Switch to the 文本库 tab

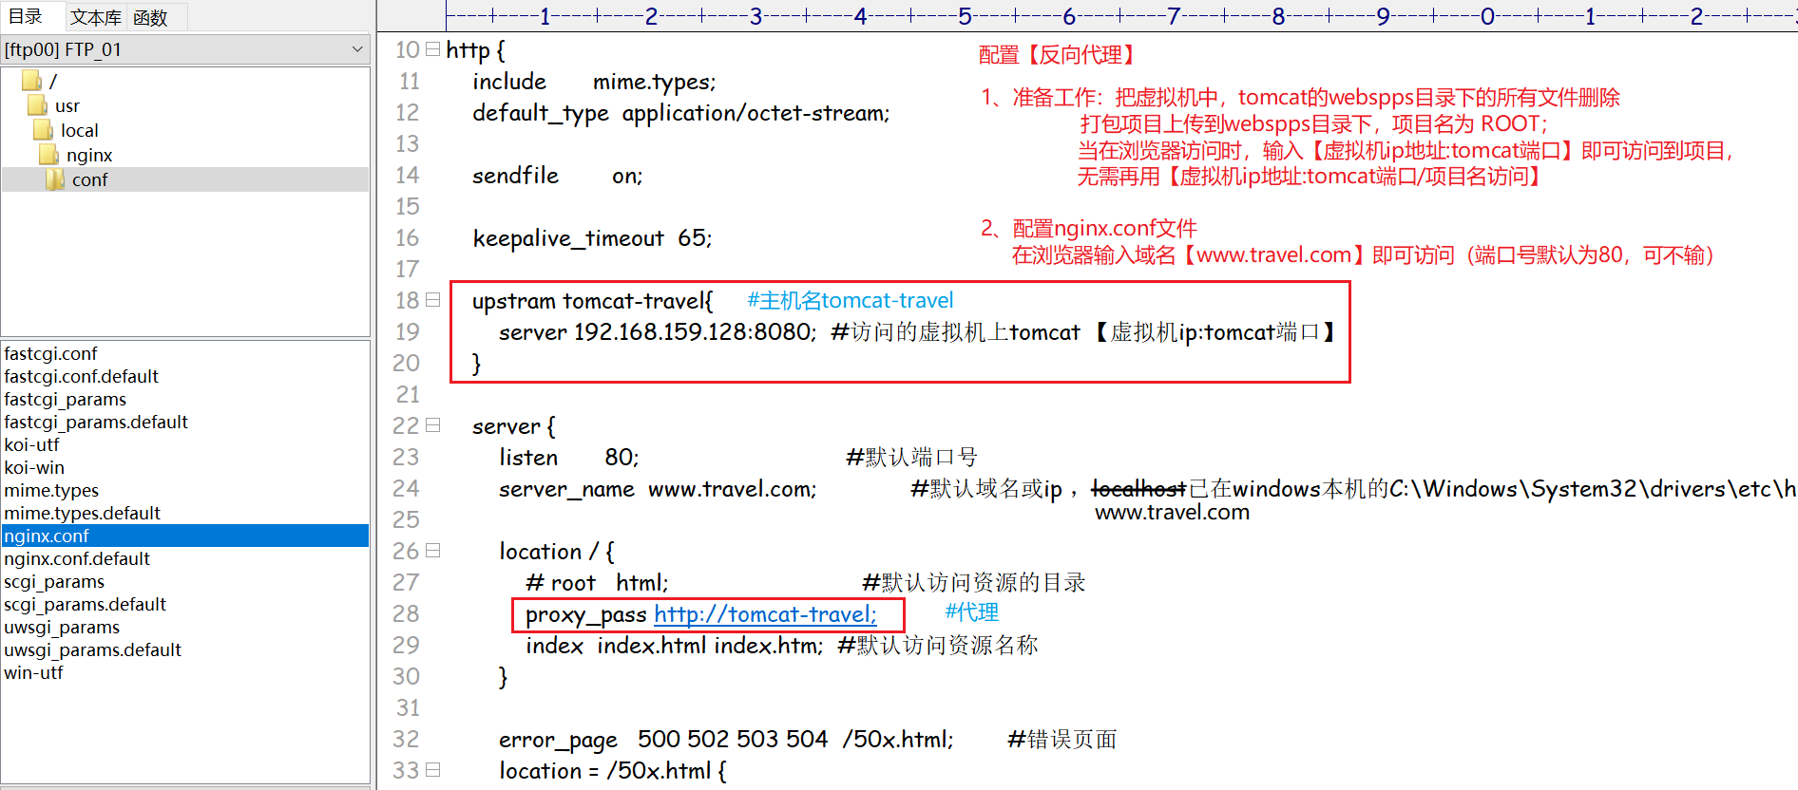95,17
